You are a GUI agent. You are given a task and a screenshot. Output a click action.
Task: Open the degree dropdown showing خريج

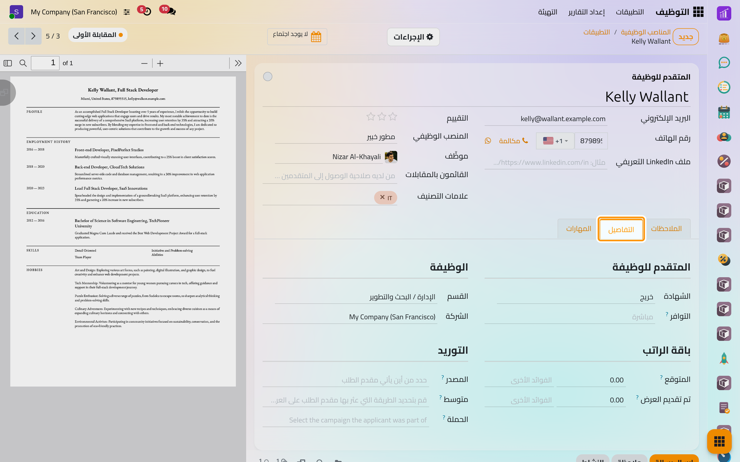pos(576,297)
